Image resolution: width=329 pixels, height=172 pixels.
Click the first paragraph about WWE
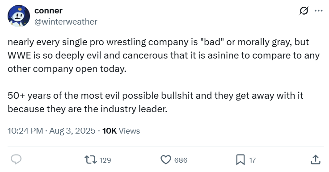pyautogui.click(x=164, y=55)
